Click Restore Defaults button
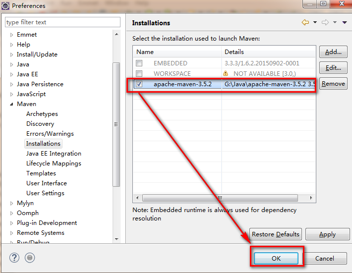 click(x=276, y=234)
